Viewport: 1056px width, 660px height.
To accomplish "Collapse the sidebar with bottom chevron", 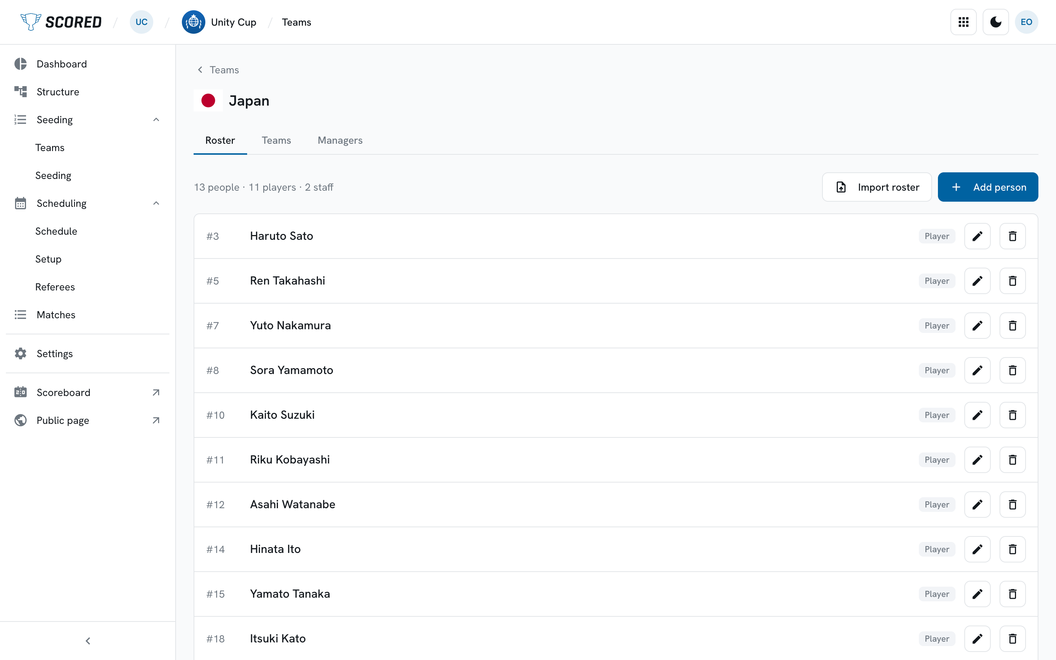I will click(88, 641).
